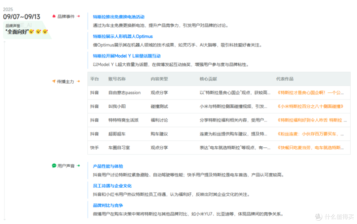357x224 pixels.
Task: Open work 《快餐只吃麦当劳，电车就选特斯...
Action: 310,147
